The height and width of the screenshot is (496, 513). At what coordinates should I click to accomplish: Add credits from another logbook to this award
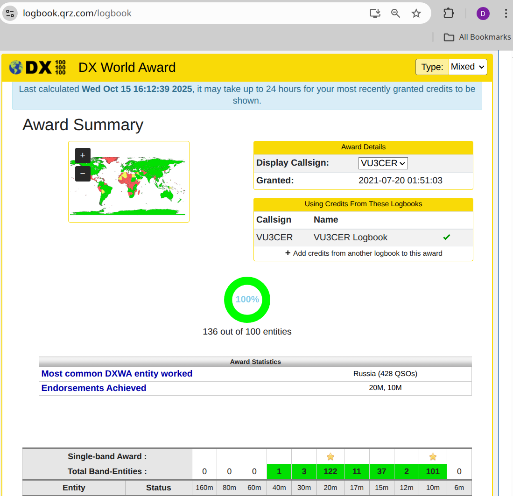(x=363, y=253)
